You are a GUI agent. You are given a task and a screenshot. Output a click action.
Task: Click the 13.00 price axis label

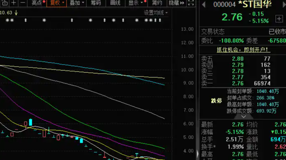pyautogui.click(x=187, y=29)
